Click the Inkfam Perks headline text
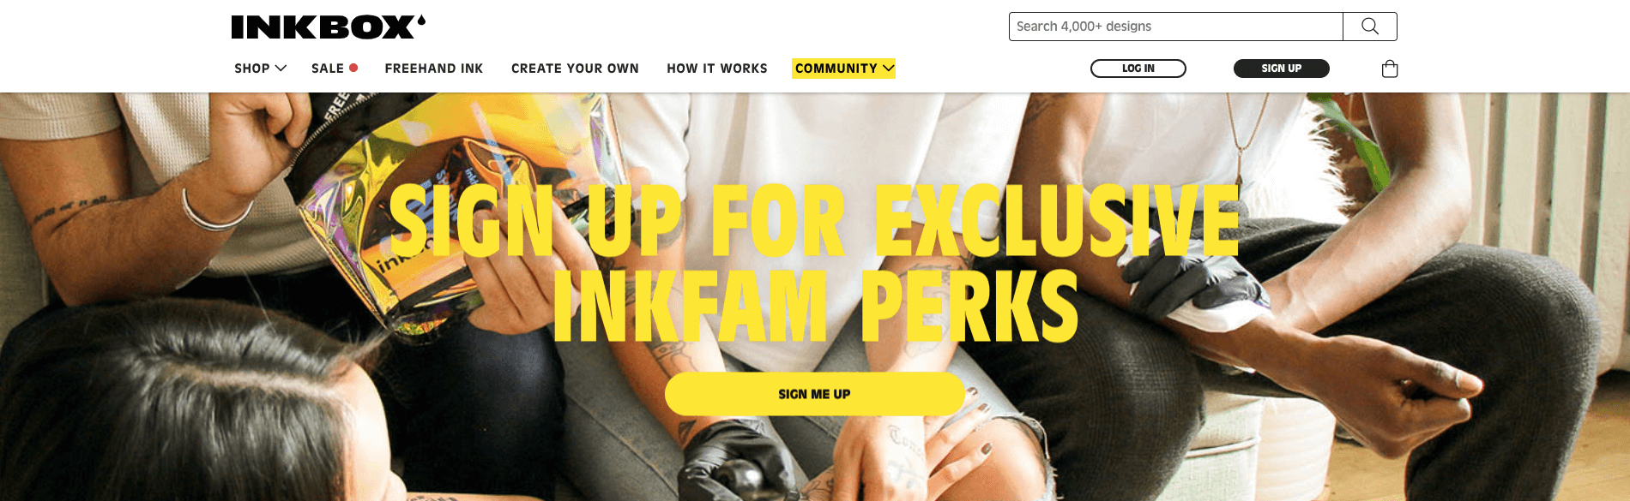Viewport: 1630px width, 501px height. pos(816,307)
